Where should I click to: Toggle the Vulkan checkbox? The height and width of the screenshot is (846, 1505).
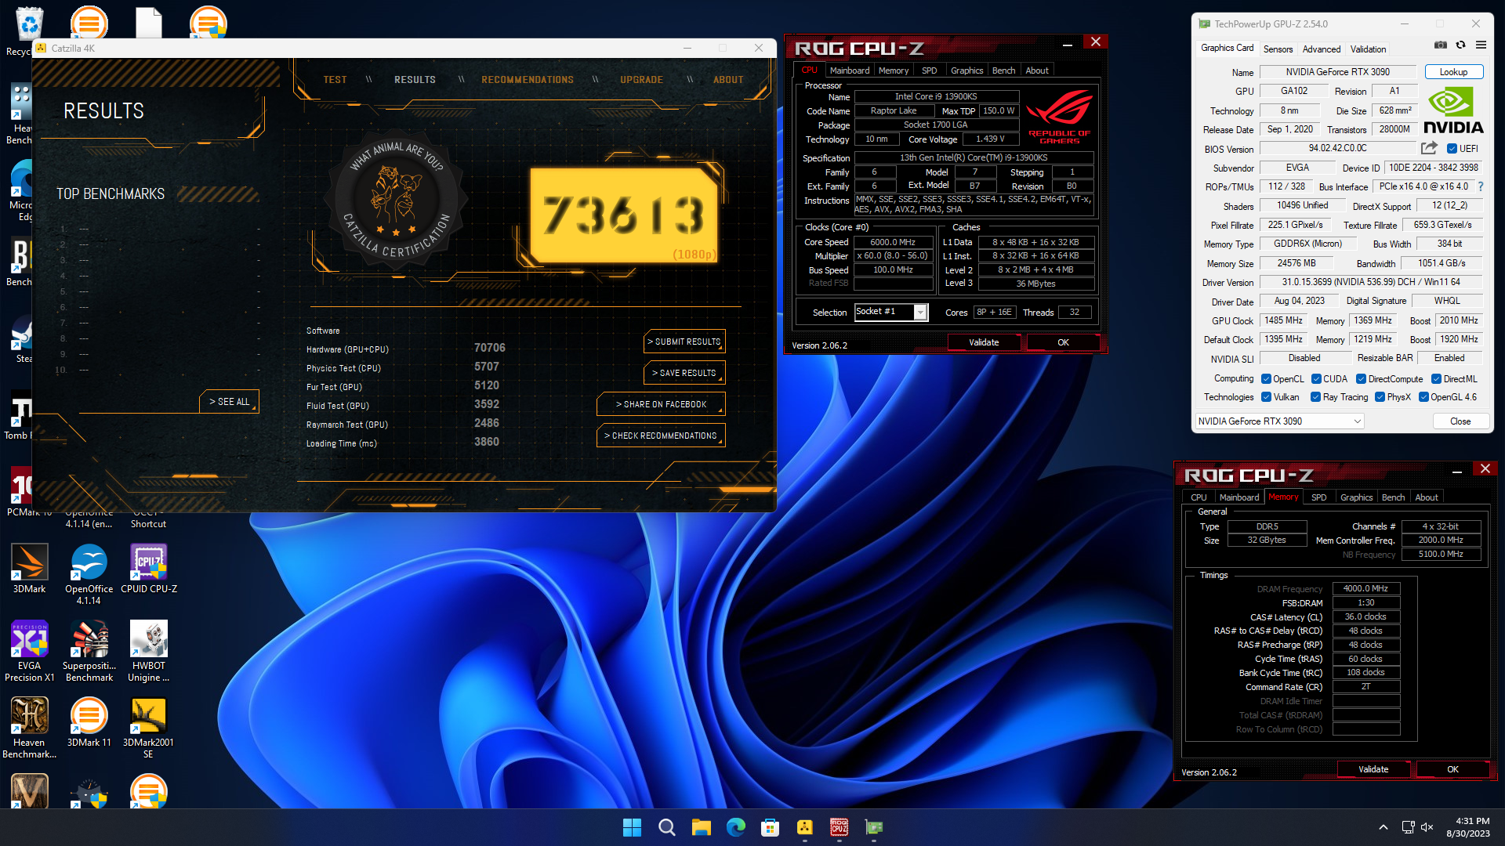[x=1266, y=397]
